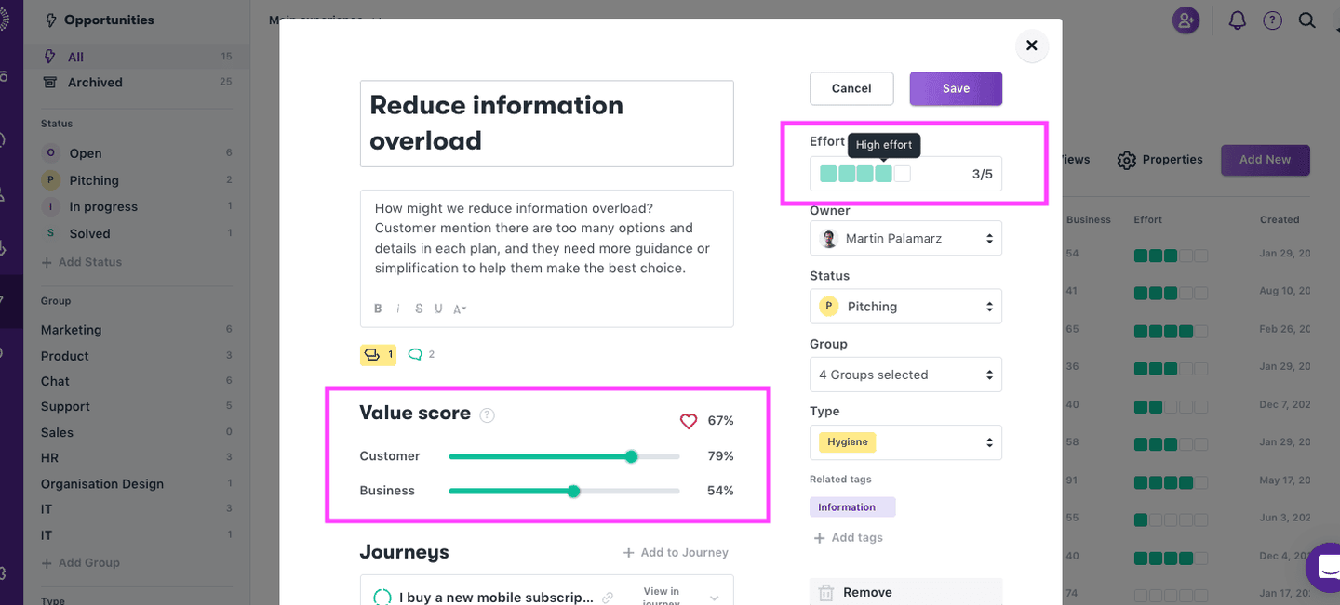Open the help question mark icon
Viewport: 1340px width, 605px height.
tap(1272, 20)
